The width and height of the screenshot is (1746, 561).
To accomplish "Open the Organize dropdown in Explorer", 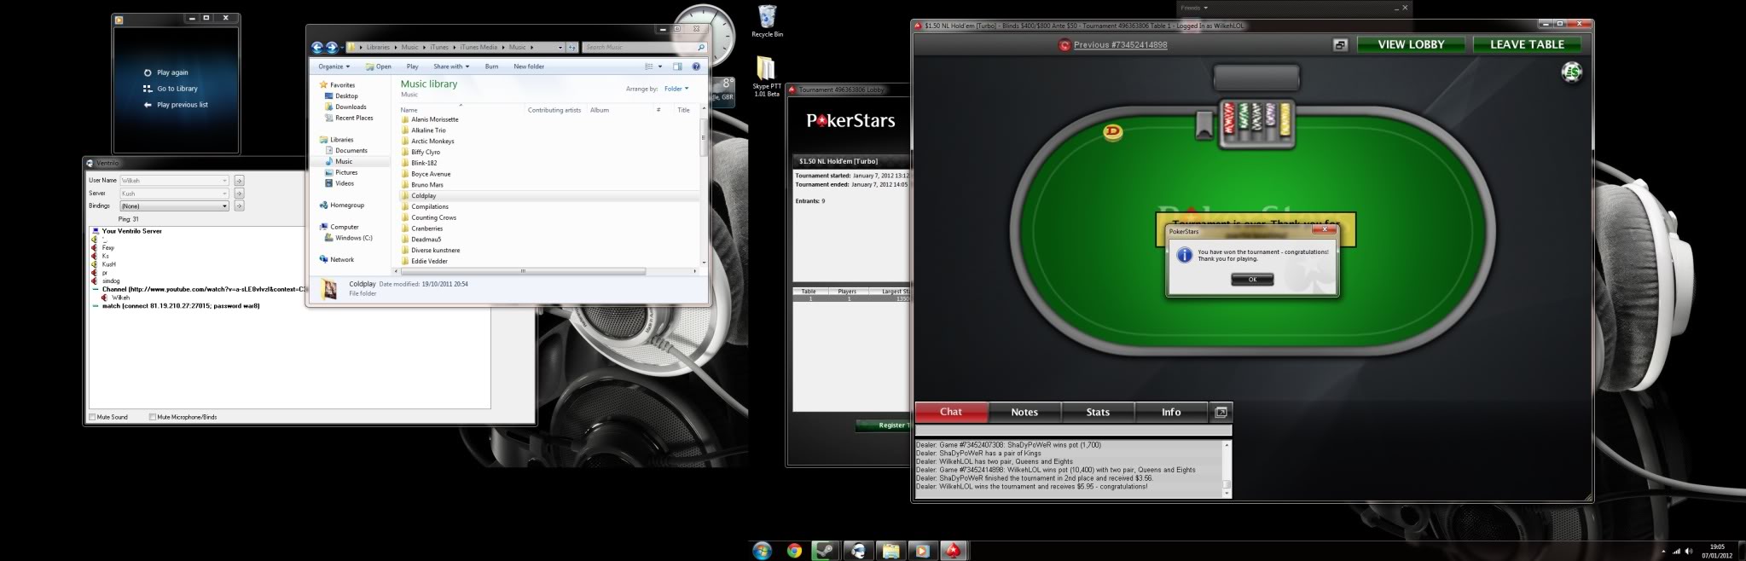I will (x=334, y=67).
